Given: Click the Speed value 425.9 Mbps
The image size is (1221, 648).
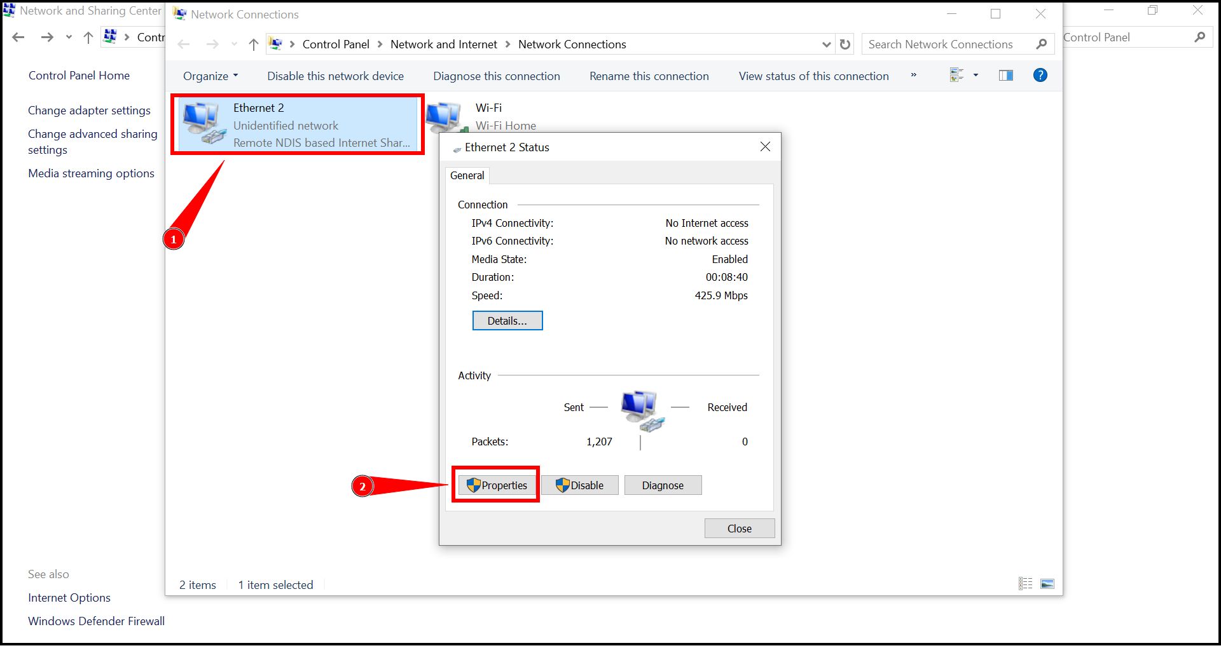Looking at the screenshot, I should (x=721, y=295).
